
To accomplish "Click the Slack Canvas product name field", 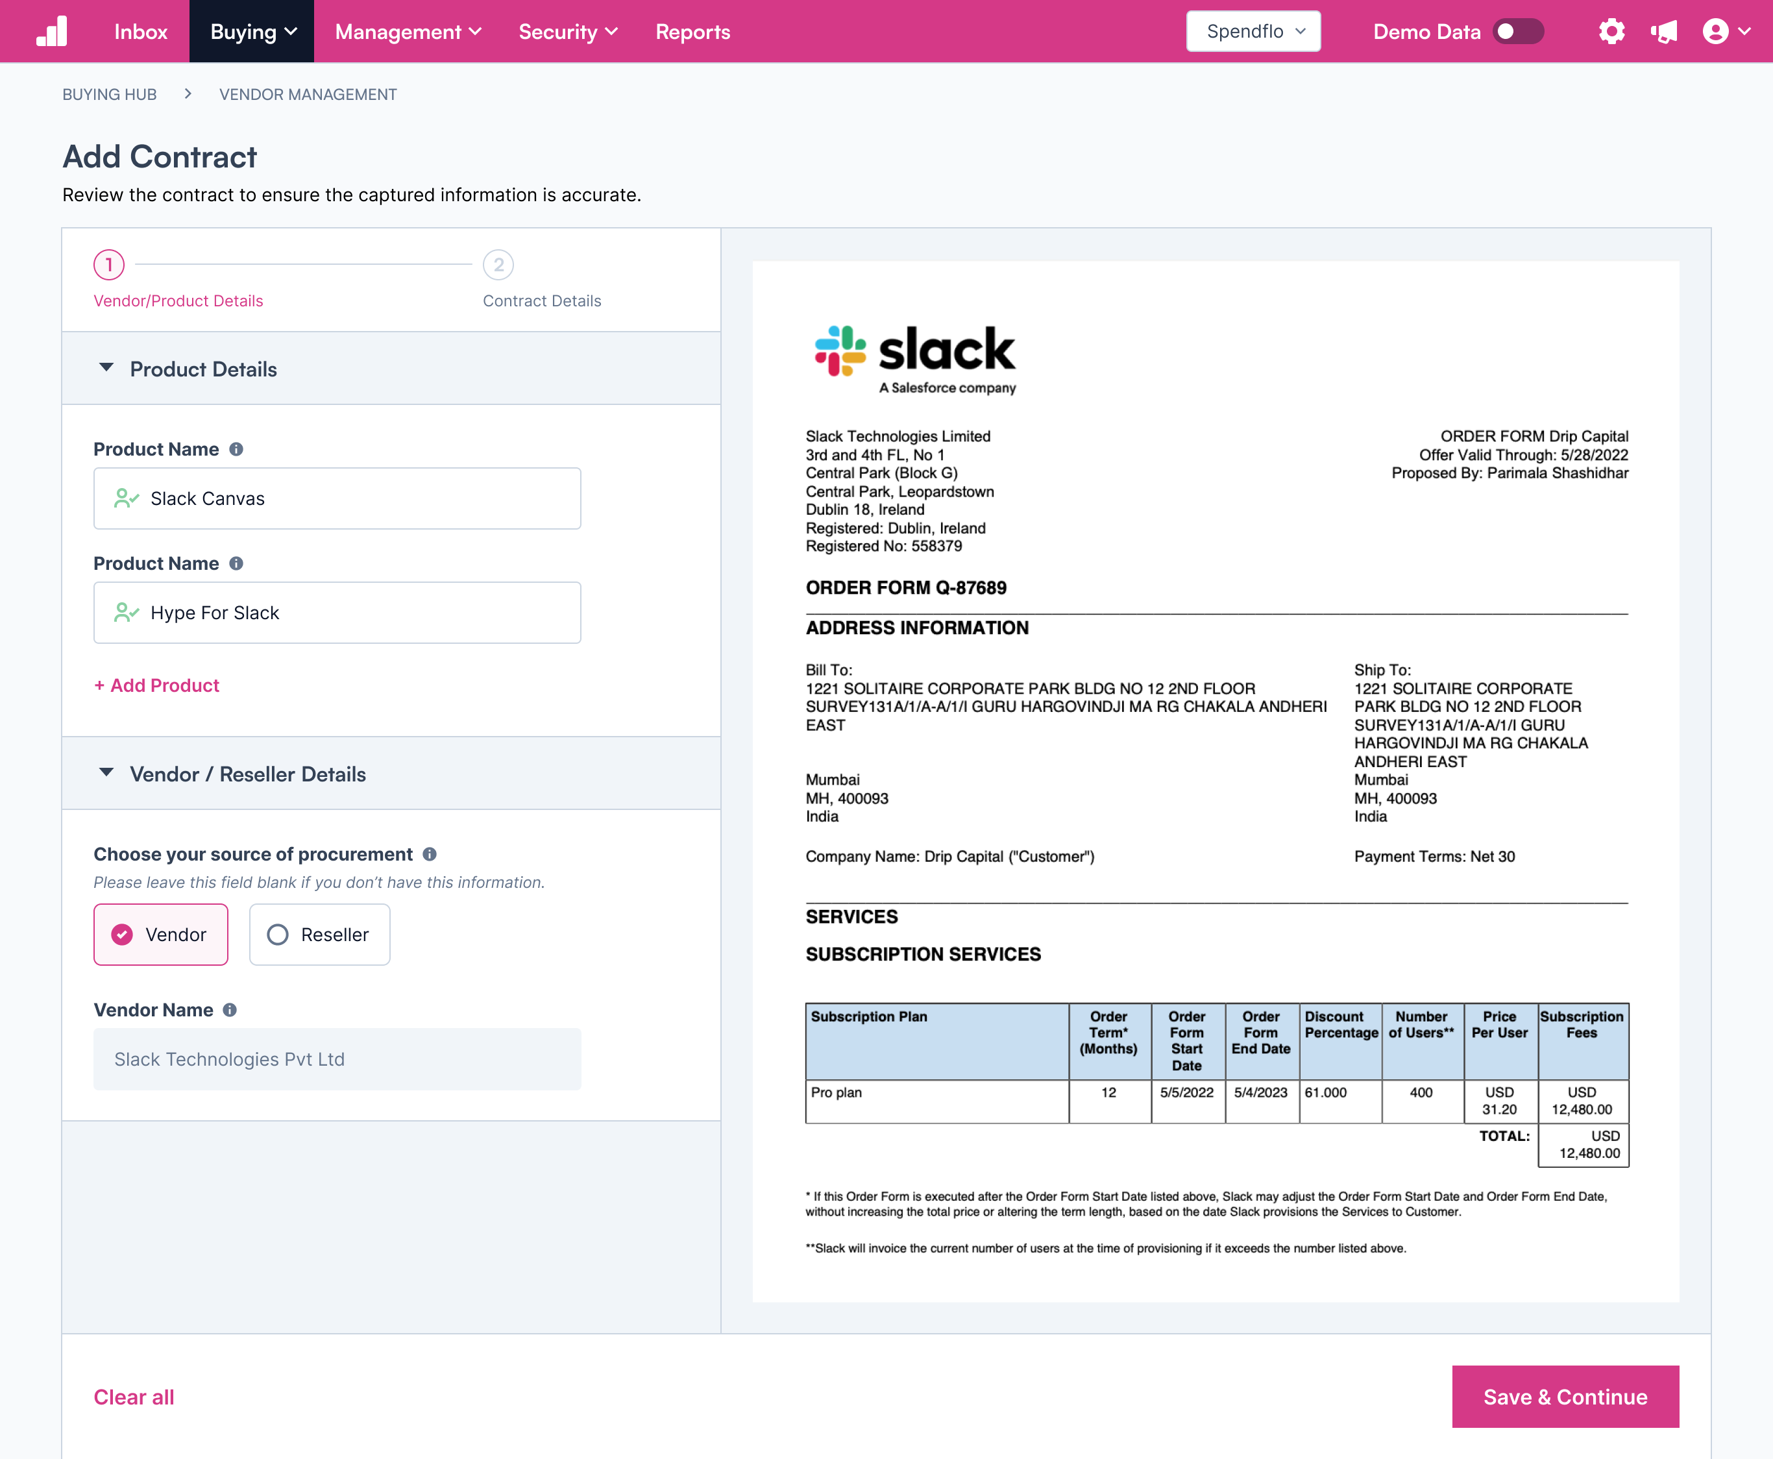I will coord(337,498).
